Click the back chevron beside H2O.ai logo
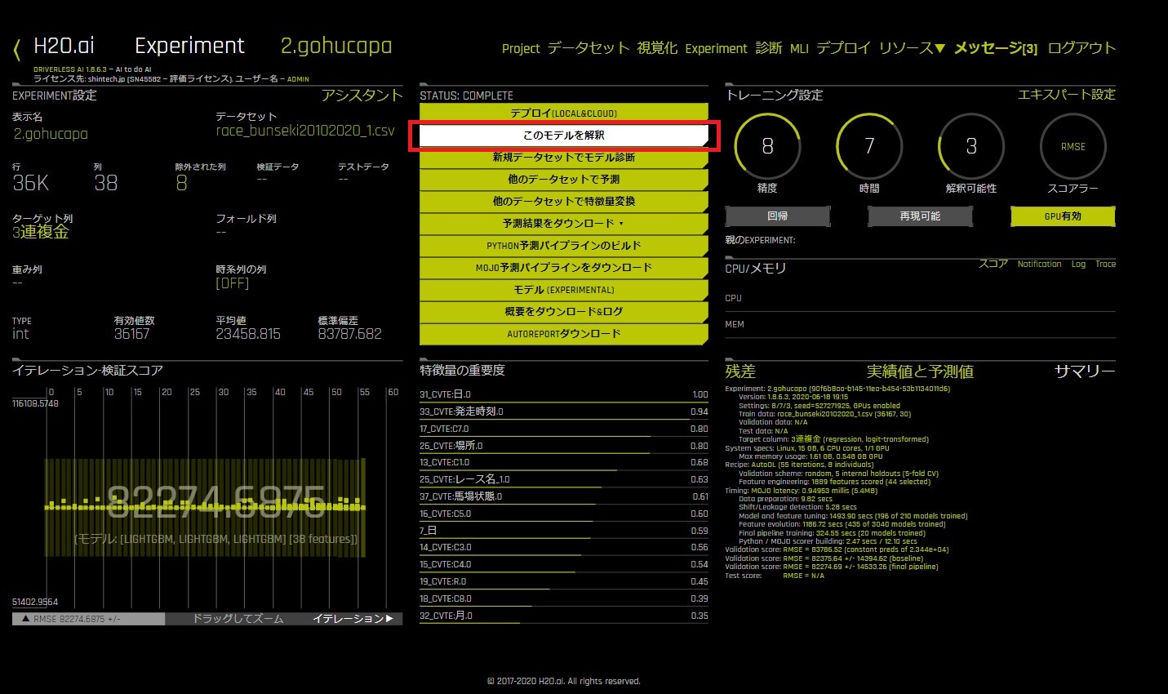Viewport: 1168px width, 694px height. pyautogui.click(x=17, y=49)
